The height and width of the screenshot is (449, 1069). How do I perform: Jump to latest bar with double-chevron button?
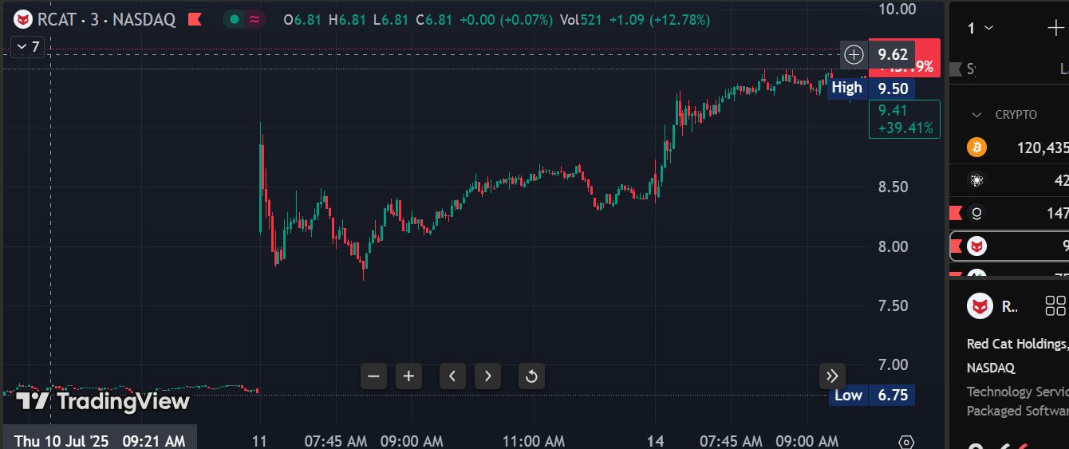tap(832, 376)
